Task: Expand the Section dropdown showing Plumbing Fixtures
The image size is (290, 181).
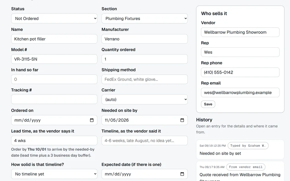Action: (145, 19)
